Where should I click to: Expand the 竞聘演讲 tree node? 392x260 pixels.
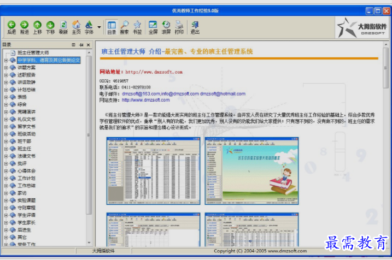[6, 112]
